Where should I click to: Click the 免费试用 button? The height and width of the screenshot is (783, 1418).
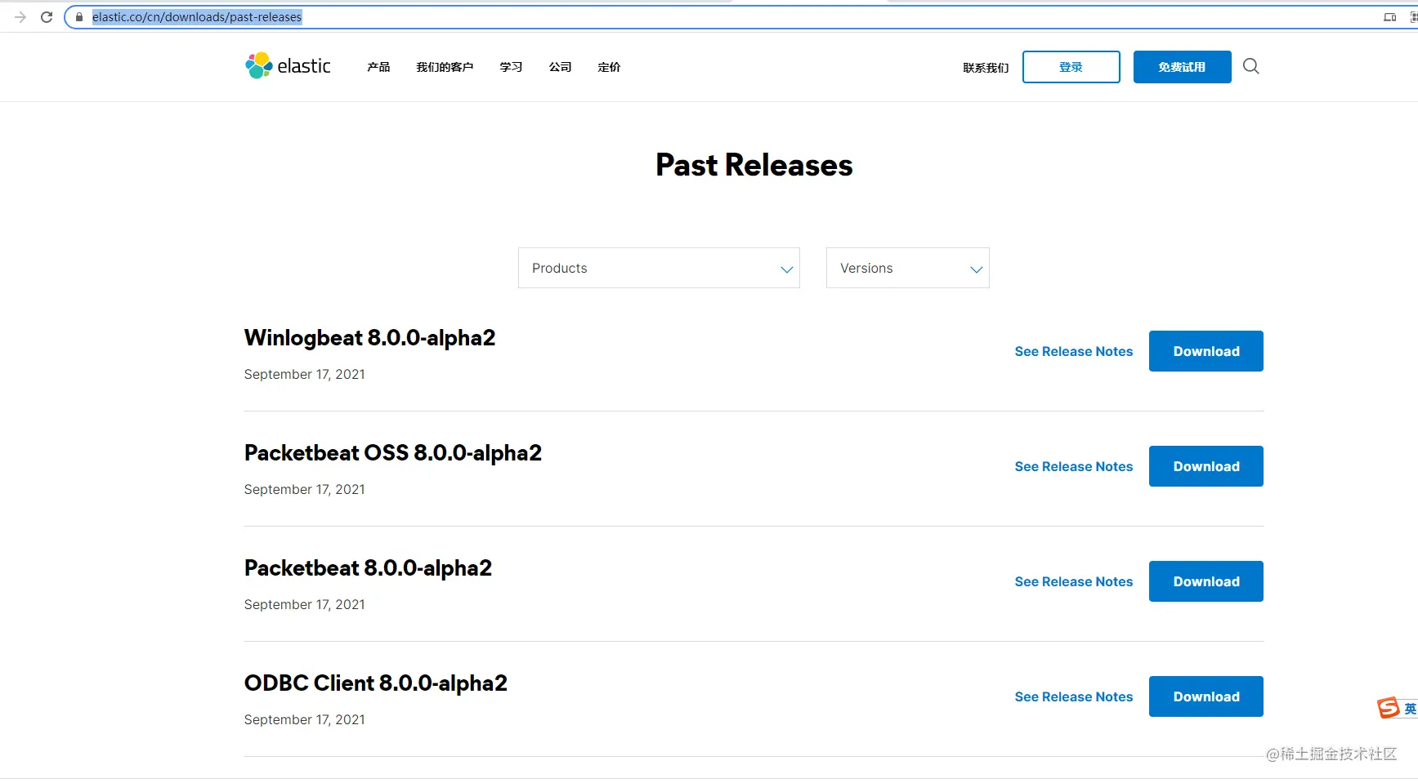tap(1182, 67)
